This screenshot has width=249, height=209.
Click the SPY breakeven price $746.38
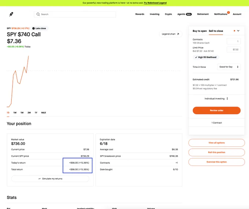coord(174,156)
